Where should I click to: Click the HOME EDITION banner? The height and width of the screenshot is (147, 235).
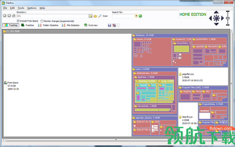tap(193, 14)
